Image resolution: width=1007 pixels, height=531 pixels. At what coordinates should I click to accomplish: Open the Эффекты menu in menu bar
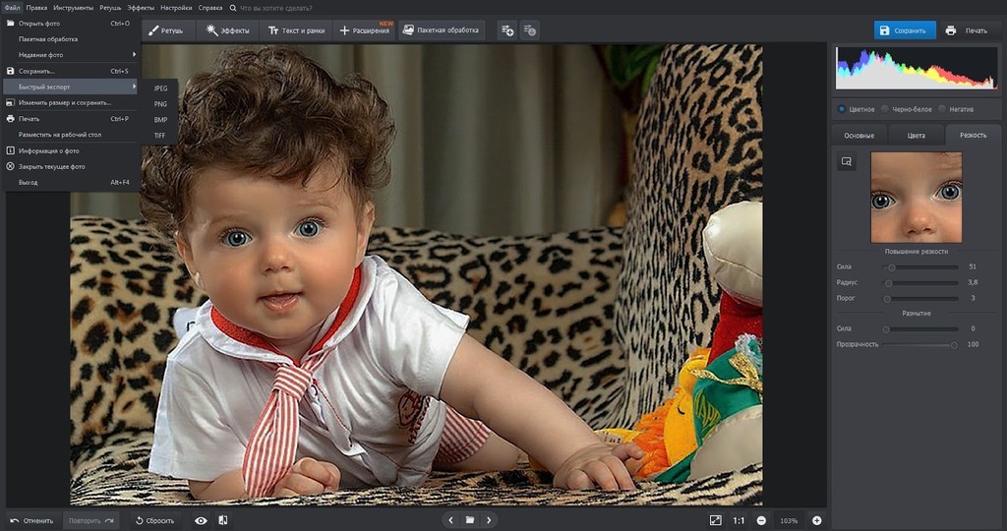click(x=141, y=7)
